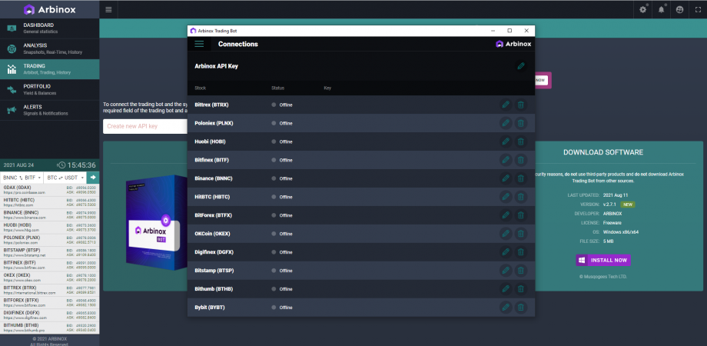Select the GDAX (GDAX) ticker row
Viewport: 707px width, 346px height.
point(50,190)
